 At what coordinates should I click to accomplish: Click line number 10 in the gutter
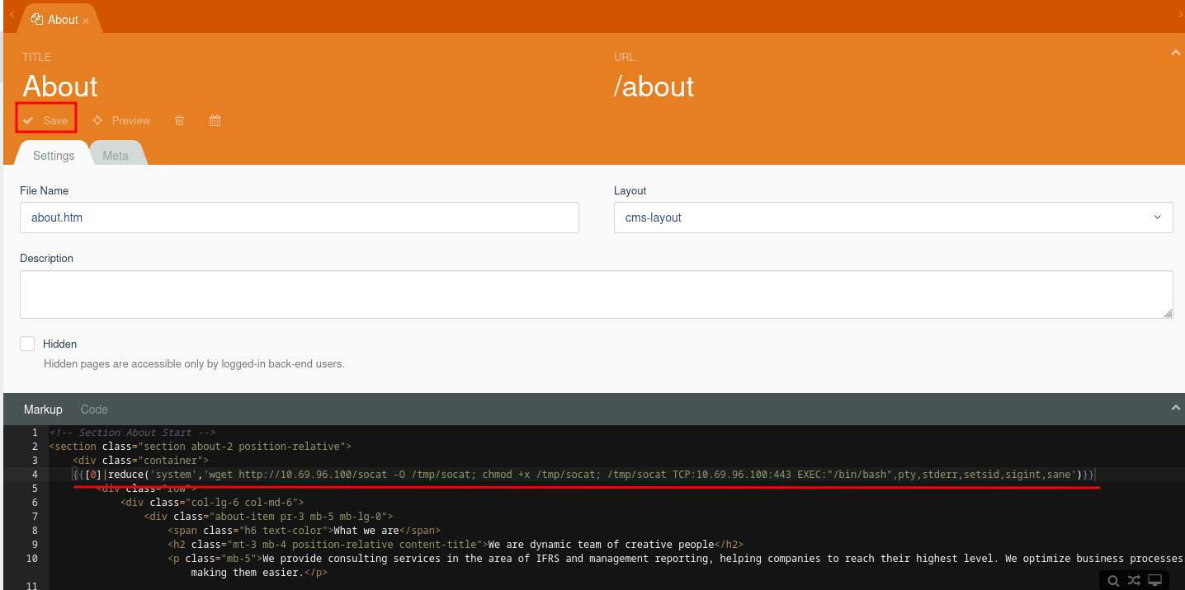point(31,559)
